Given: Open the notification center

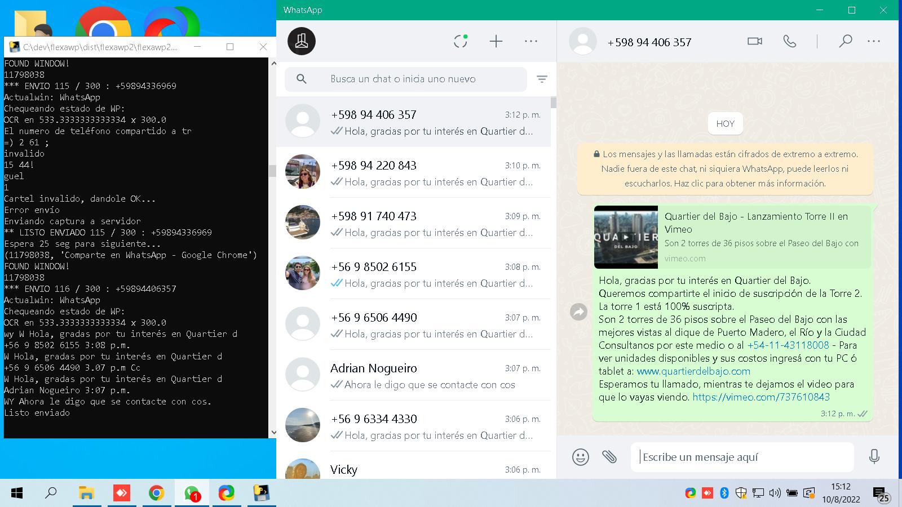Looking at the screenshot, I should click(882, 495).
